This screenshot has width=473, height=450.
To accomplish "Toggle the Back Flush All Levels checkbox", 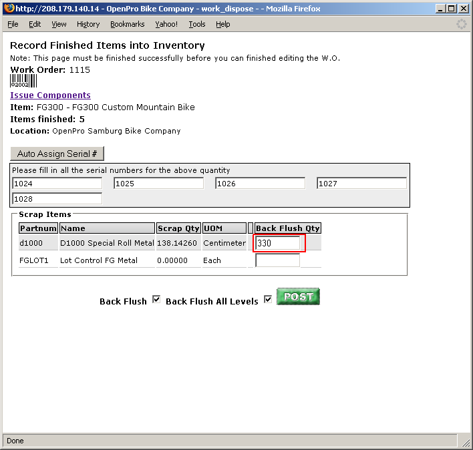I will click(x=268, y=300).
